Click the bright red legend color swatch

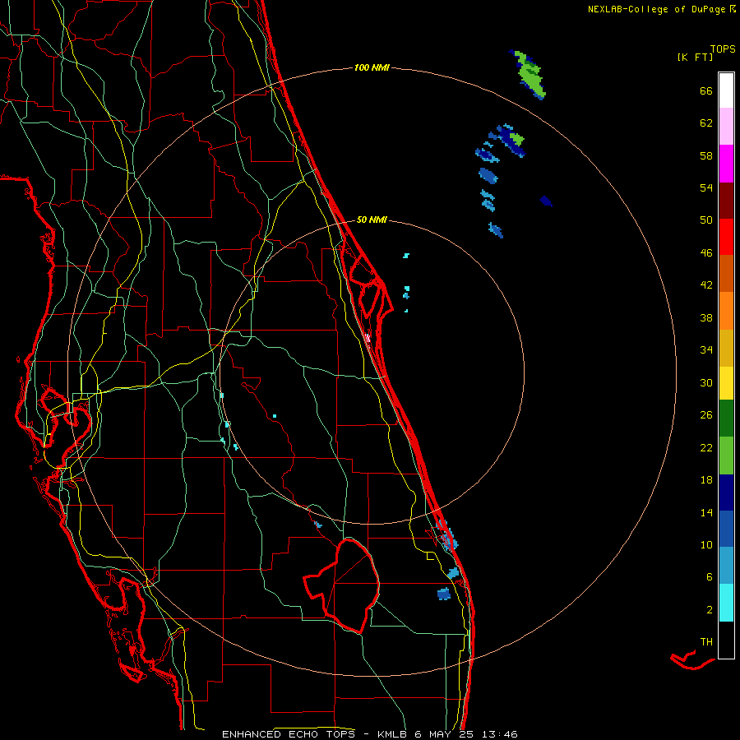click(x=726, y=237)
